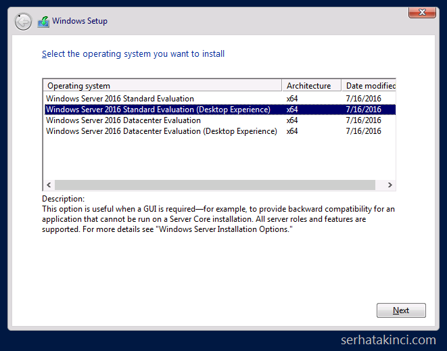The height and width of the screenshot is (351, 447).
Task: Click the 7/16/2016 date in the first row
Action: [x=363, y=99]
